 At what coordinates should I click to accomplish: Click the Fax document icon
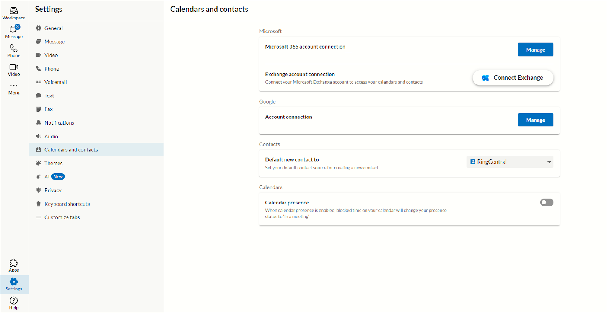click(38, 109)
